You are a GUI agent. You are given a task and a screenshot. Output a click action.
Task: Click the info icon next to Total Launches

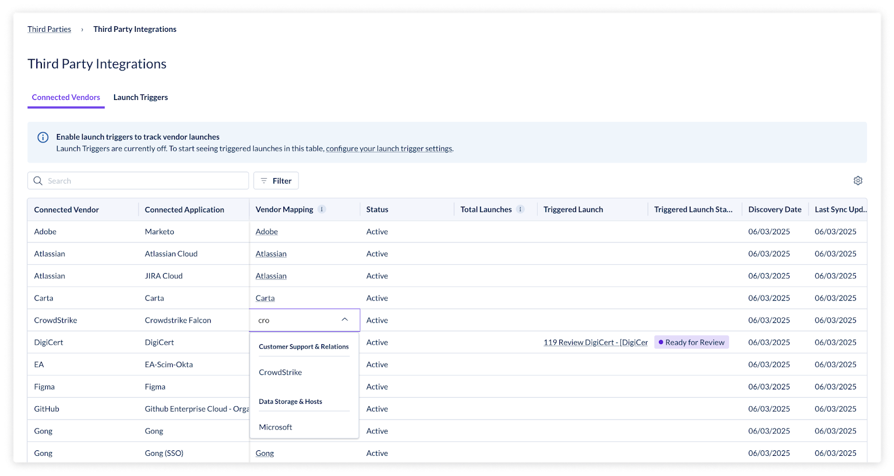pos(520,210)
